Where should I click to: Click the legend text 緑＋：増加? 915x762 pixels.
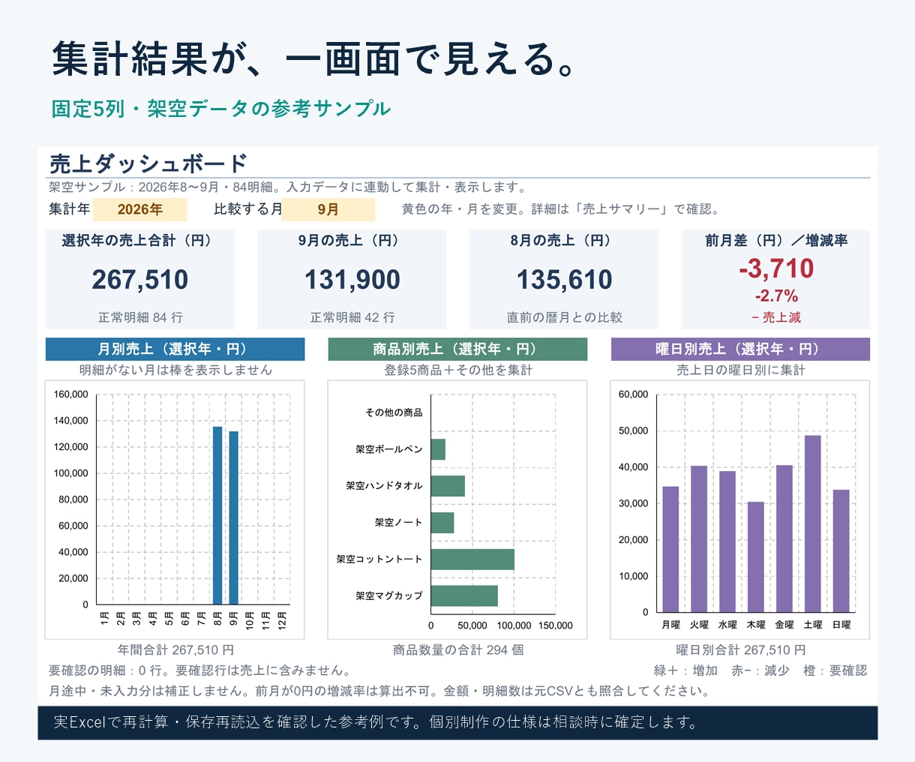point(685,670)
